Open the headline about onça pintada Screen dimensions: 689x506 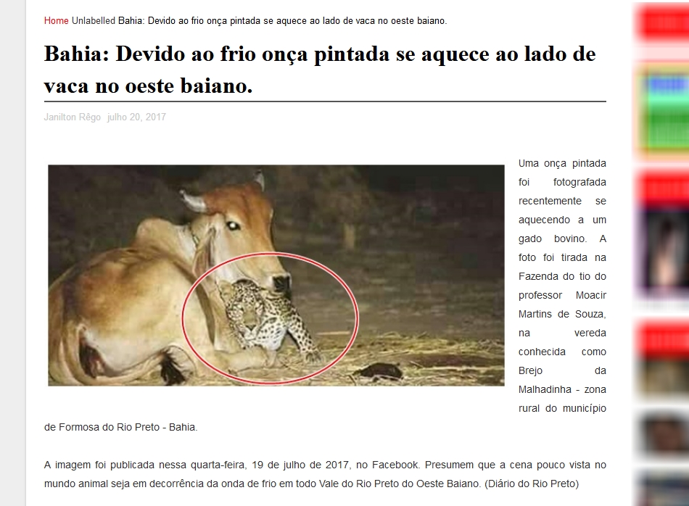point(320,70)
